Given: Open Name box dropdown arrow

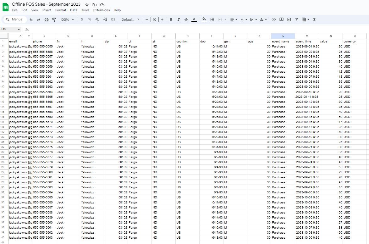Looking at the screenshot, I should click(x=19, y=30).
